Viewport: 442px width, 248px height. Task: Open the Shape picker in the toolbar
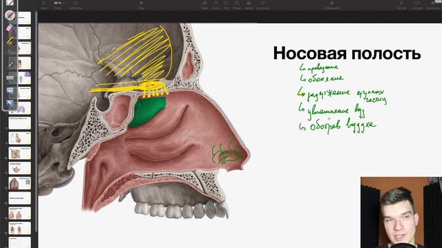point(237,5)
